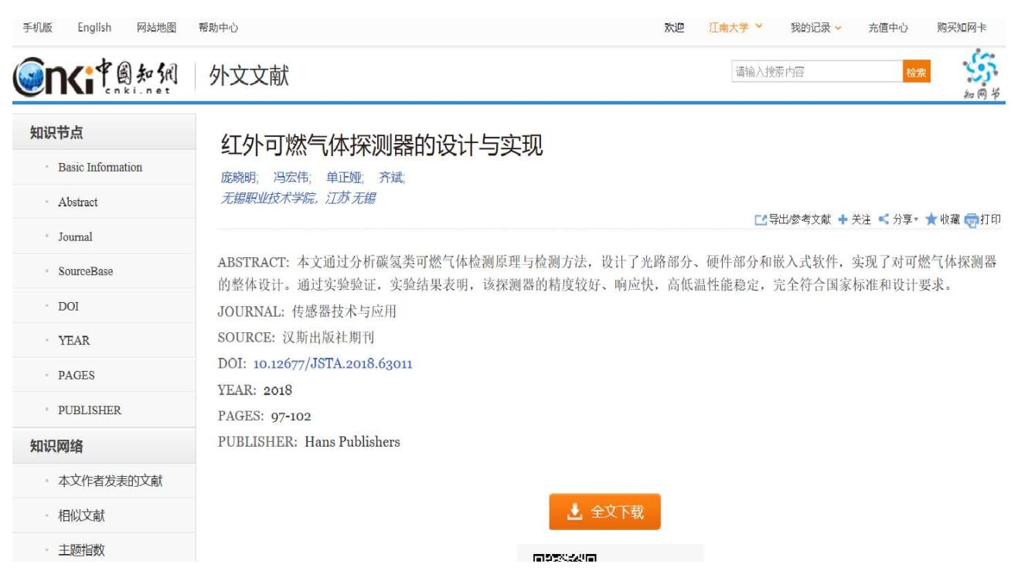Expand the 我的记录 dropdown
Viewport: 1018px width, 578px height.
pyautogui.click(x=815, y=28)
